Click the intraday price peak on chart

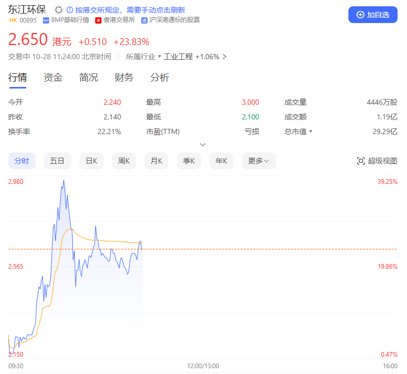[x=64, y=181]
